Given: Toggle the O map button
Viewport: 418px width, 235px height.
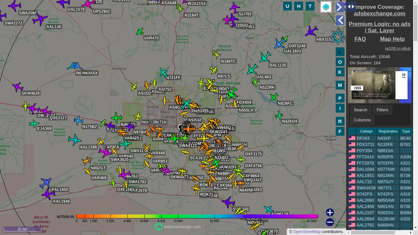Looking at the screenshot, I should click(x=340, y=62).
